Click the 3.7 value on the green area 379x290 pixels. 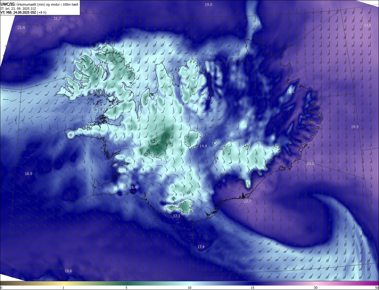click(154, 141)
